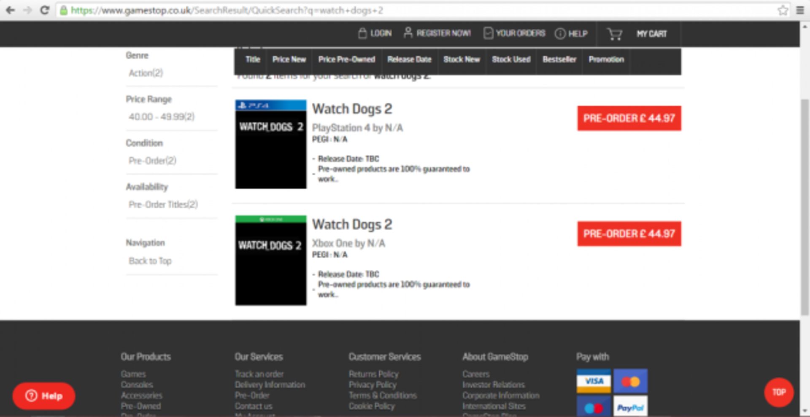Sort results by Stock Used

click(511, 59)
